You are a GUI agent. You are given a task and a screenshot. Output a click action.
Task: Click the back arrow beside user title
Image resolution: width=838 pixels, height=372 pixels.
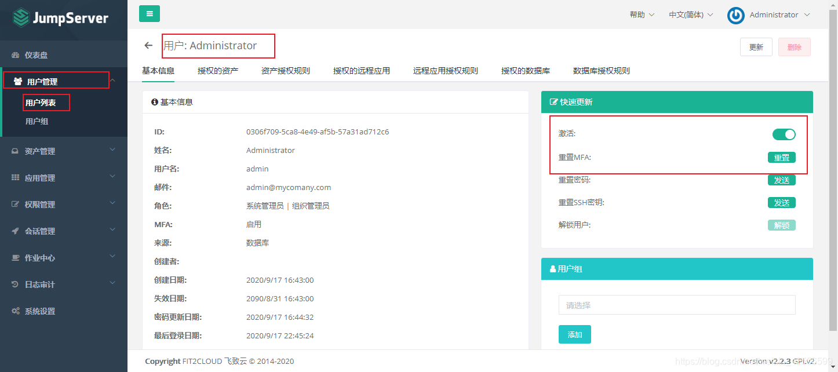149,46
